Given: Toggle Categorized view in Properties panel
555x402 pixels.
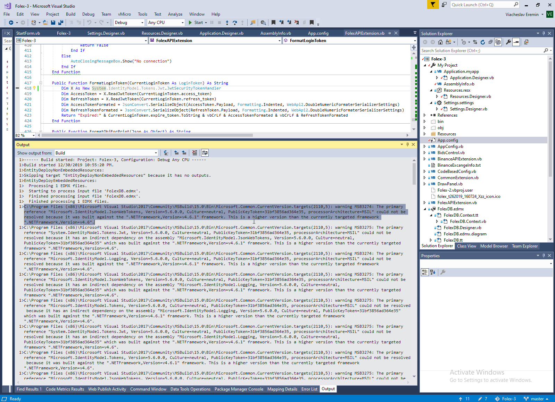Looking at the screenshot, I should pos(425,272).
